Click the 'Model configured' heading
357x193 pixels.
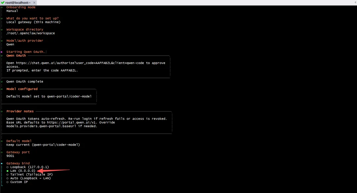pyautogui.click(x=22, y=89)
